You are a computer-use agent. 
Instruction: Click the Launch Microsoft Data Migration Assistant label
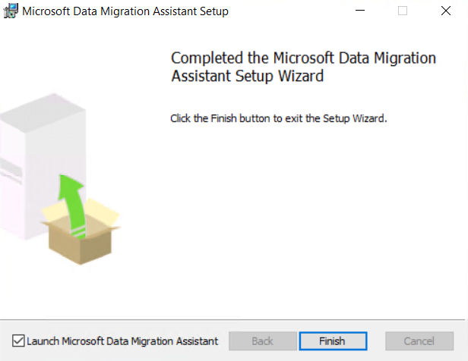click(122, 341)
